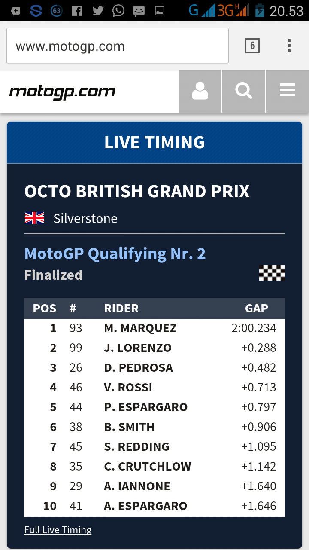
Task: Open the Full Live Timing link
Action: [58, 530]
